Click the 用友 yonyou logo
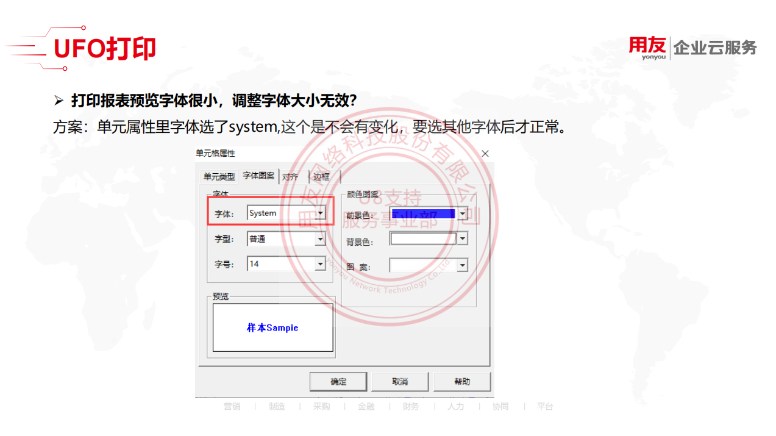This screenshot has width=776, height=436. point(648,48)
